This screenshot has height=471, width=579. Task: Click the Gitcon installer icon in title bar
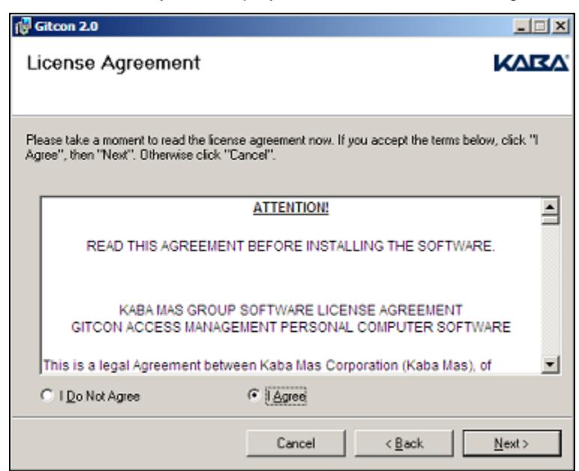point(22,26)
